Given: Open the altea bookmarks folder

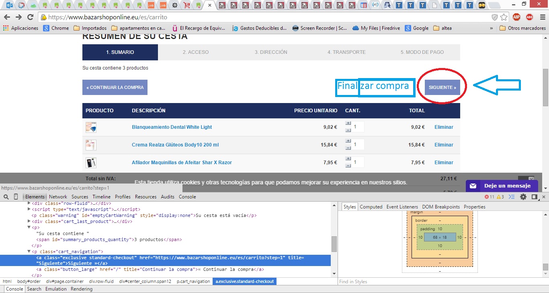Looking at the screenshot, I should click(442, 28).
